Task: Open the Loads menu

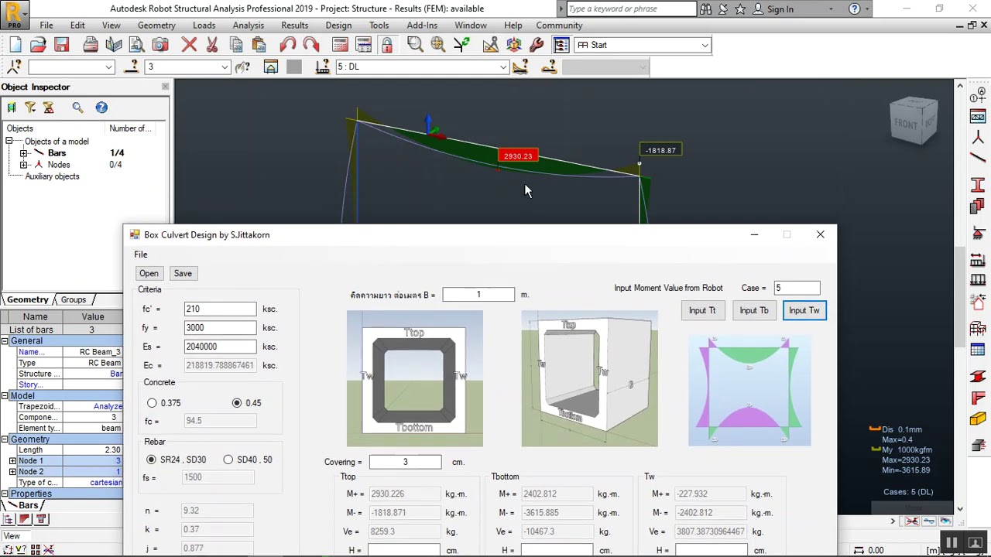Action: pos(204,26)
